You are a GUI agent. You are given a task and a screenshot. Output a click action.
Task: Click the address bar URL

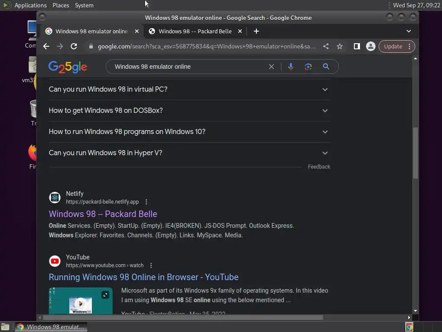[x=207, y=46]
